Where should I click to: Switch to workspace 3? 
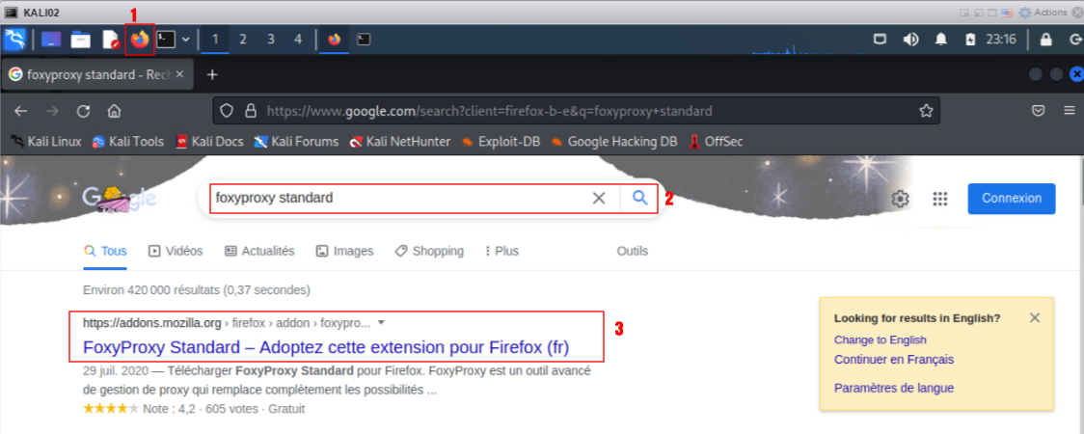point(271,40)
